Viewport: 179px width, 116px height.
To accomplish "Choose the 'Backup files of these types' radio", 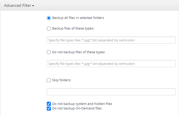I will tap(49, 28).
